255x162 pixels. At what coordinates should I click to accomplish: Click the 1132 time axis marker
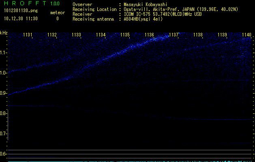tap(52, 34)
